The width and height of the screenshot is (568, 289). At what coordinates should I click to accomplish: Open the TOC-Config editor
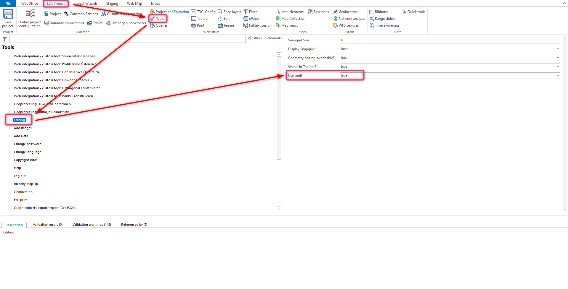(x=203, y=12)
